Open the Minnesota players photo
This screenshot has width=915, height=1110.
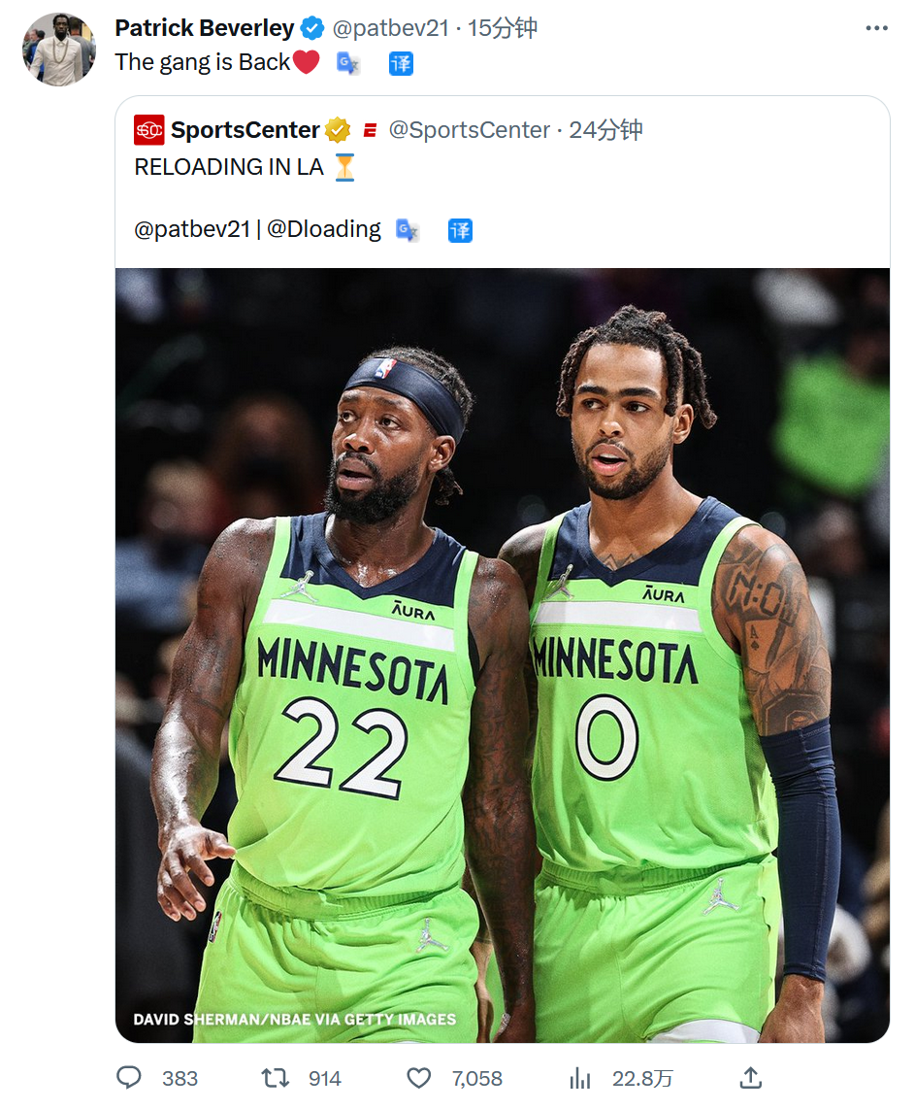tap(502, 655)
